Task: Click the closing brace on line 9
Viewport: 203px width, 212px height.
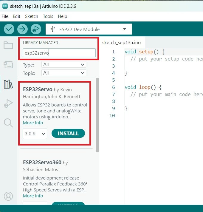Action: pos(126,109)
